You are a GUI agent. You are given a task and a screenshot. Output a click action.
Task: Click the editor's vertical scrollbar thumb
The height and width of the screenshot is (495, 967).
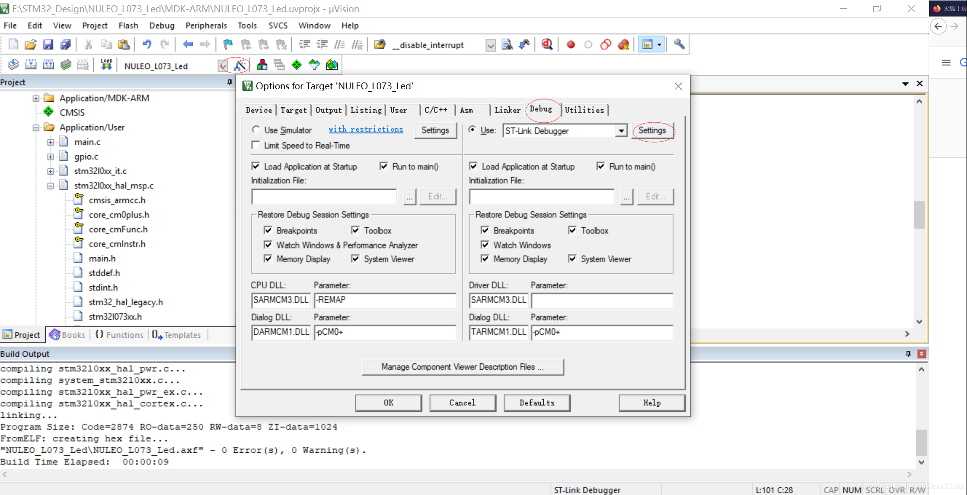919,214
